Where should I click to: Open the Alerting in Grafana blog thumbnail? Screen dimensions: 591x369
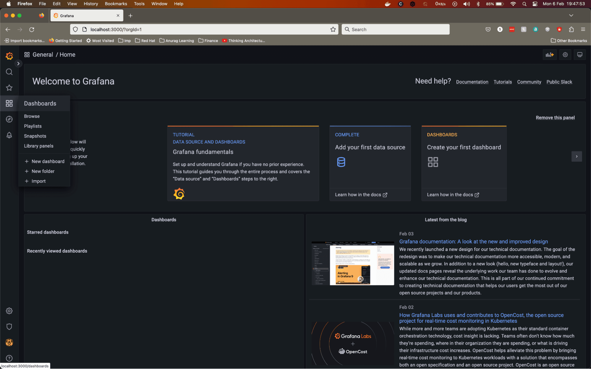[352, 263]
